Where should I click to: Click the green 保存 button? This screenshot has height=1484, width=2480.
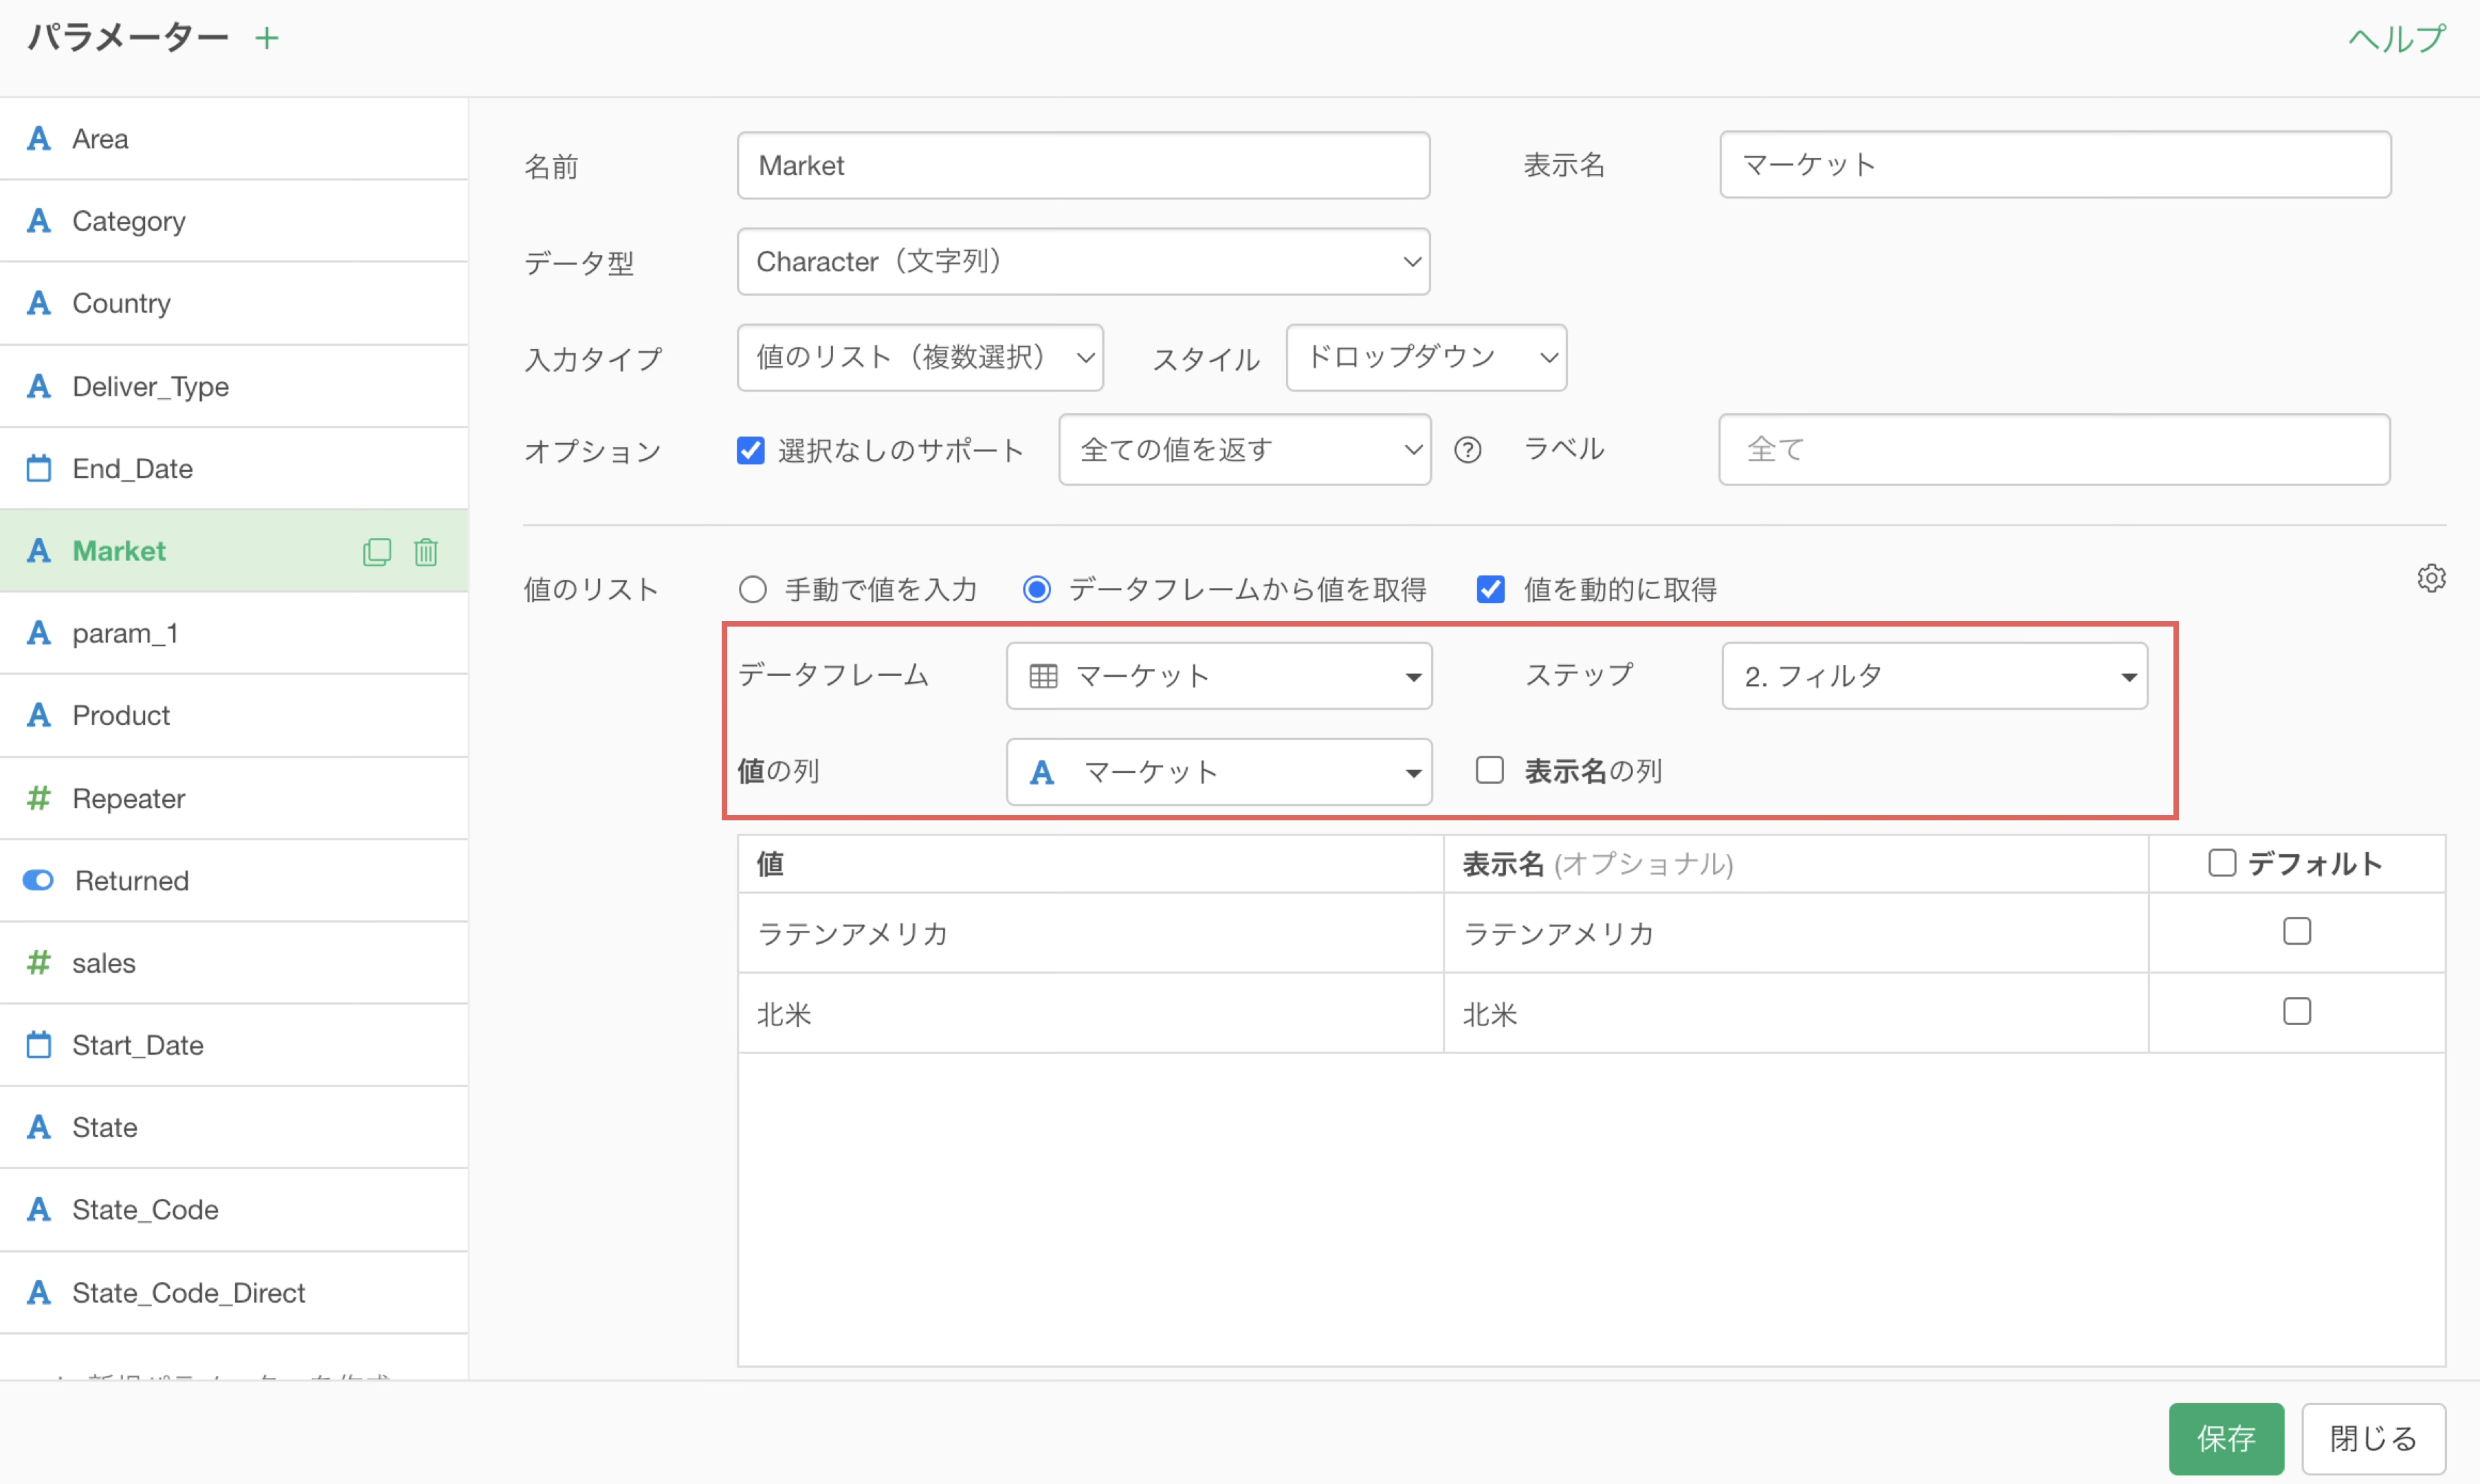2225,1438
